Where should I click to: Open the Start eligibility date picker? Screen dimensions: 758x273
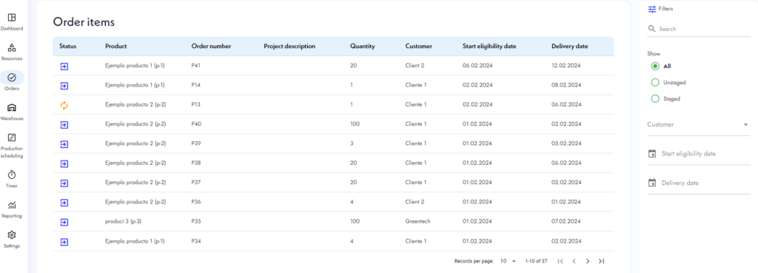tap(699, 154)
